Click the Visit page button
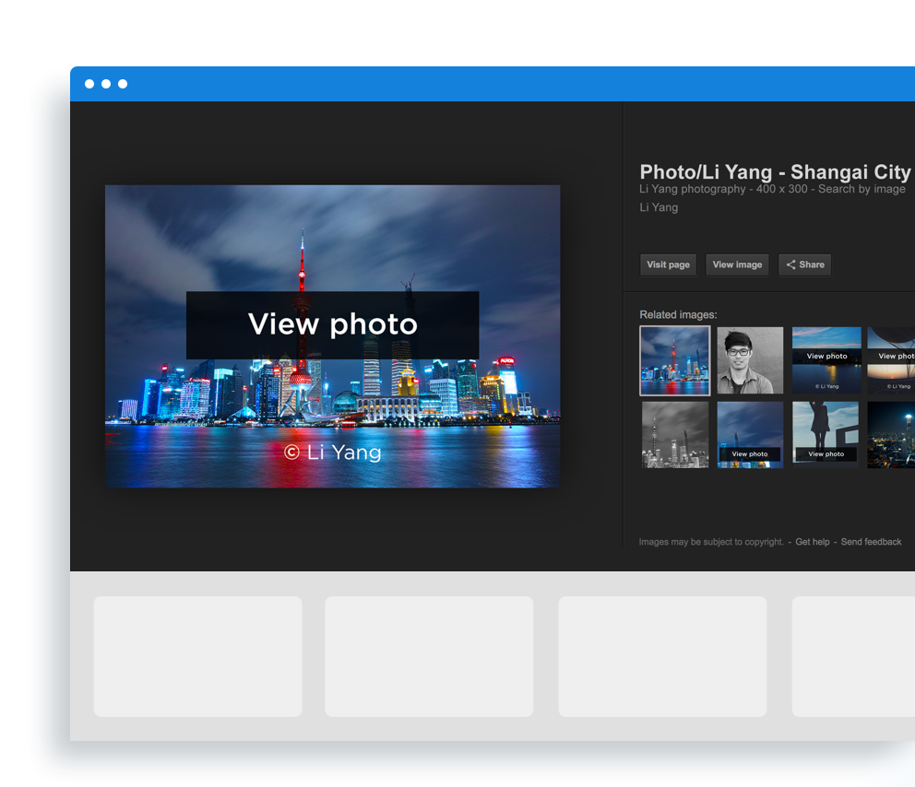The height and width of the screenshot is (787, 915). (x=668, y=264)
